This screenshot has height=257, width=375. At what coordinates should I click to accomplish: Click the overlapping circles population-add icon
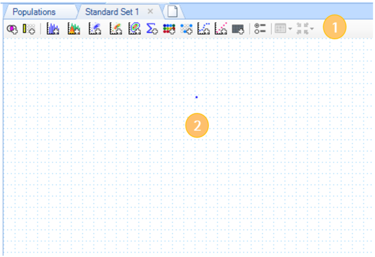coord(12,29)
